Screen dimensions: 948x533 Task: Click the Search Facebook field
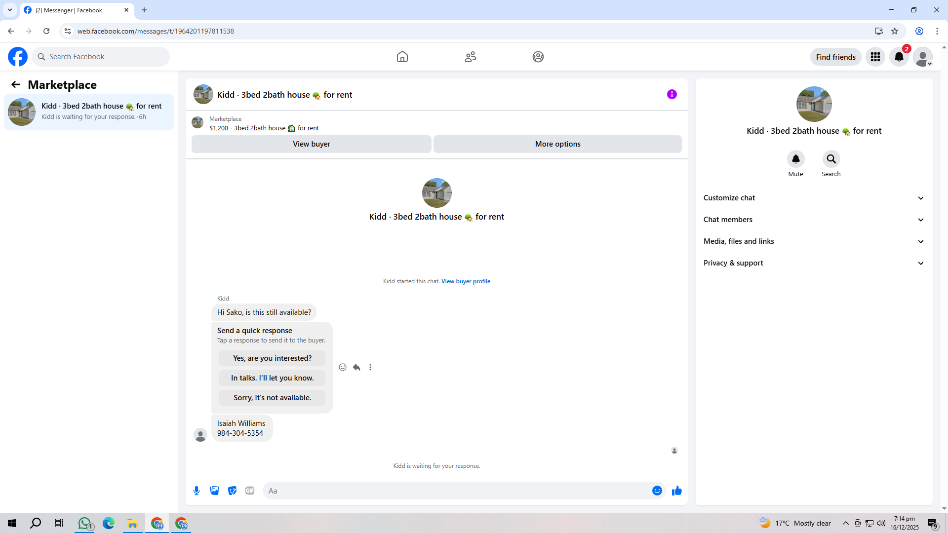pyautogui.click(x=101, y=57)
